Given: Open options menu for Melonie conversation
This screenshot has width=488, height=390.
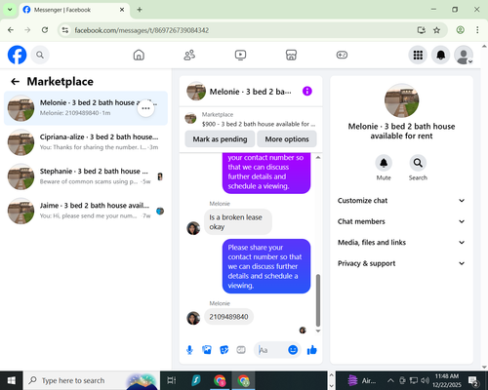Looking at the screenshot, I should pyautogui.click(x=145, y=108).
